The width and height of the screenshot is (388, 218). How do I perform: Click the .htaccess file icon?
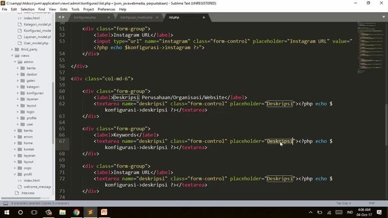(x=17, y=193)
